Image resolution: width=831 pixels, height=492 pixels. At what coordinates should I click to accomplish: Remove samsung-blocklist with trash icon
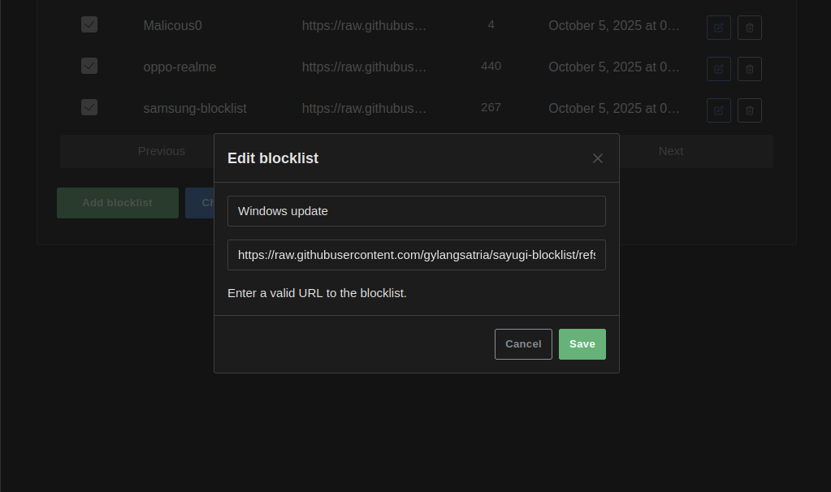[x=749, y=110]
